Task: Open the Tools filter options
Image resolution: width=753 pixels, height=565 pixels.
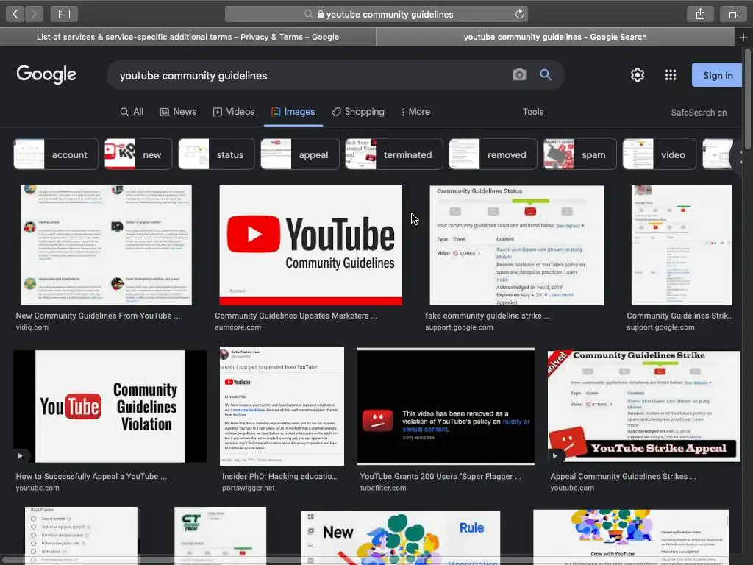Action: click(x=533, y=112)
